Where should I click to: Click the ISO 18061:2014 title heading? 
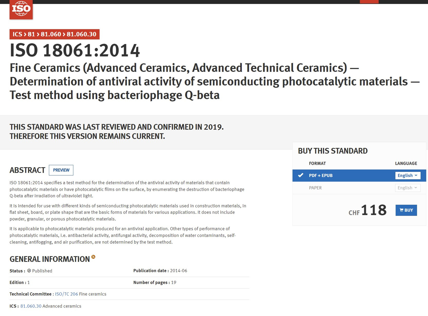coord(75,50)
